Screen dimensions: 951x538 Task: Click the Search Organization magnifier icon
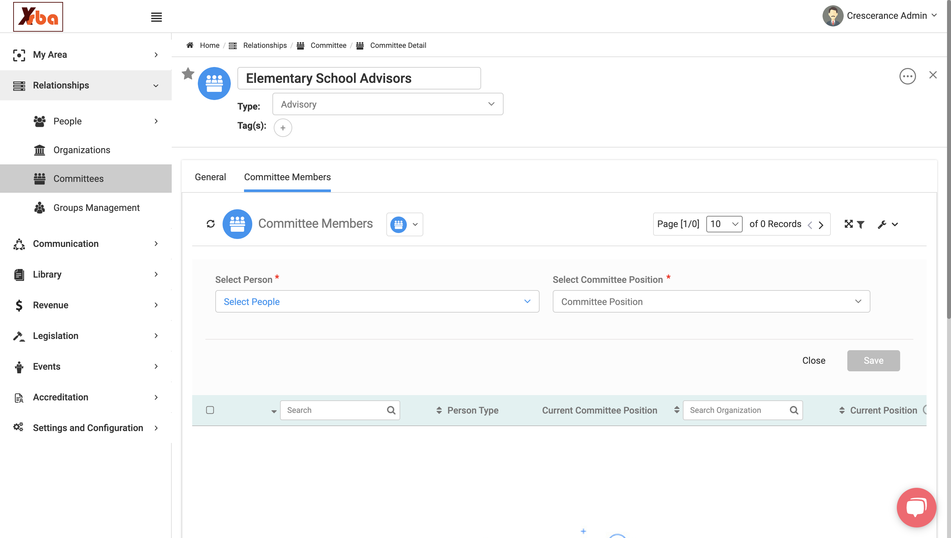[793, 410]
